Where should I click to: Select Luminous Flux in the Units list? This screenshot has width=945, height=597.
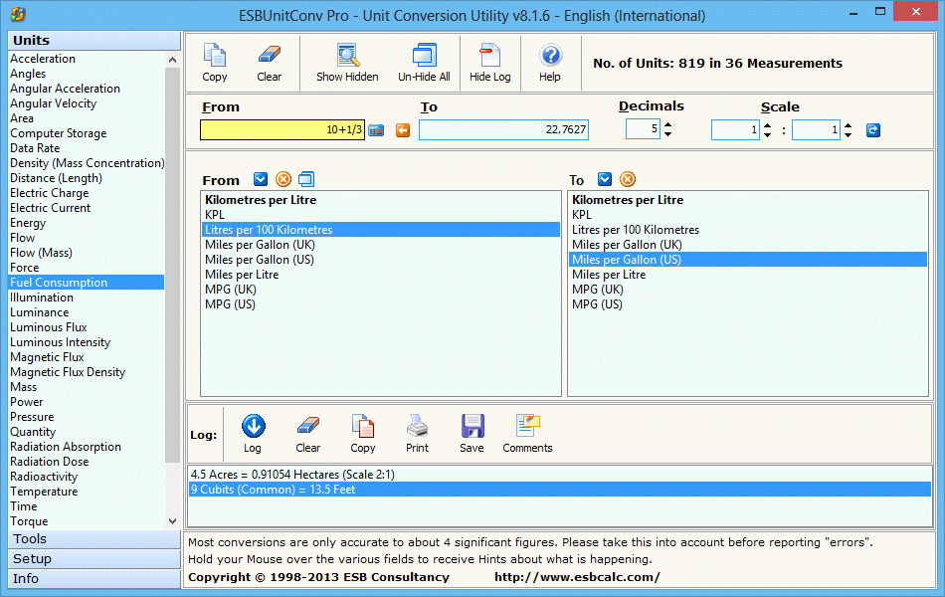(x=49, y=326)
